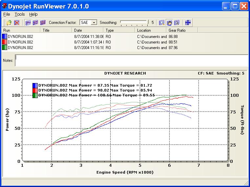Click the red color swatch in run list
250x187 pixels.
pyautogui.click(x=5, y=42)
